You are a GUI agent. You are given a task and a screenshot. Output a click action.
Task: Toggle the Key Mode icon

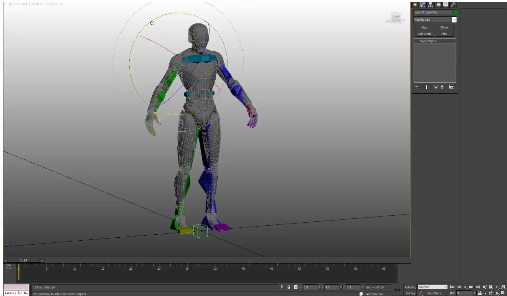(x=452, y=293)
